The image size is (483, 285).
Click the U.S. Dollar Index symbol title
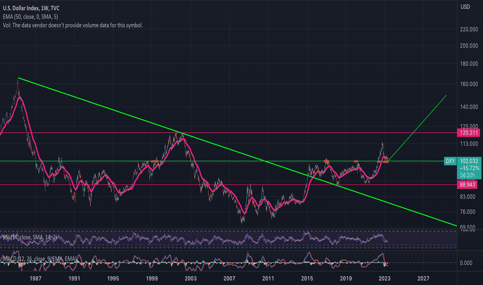(x=31, y=8)
